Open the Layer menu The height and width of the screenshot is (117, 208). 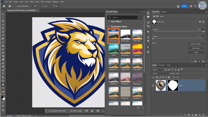pyautogui.click(x=21, y=2)
